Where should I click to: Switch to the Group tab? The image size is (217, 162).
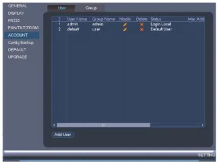pos(91,8)
